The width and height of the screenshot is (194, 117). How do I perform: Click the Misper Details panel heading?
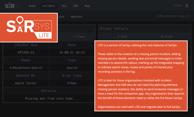point(114,29)
